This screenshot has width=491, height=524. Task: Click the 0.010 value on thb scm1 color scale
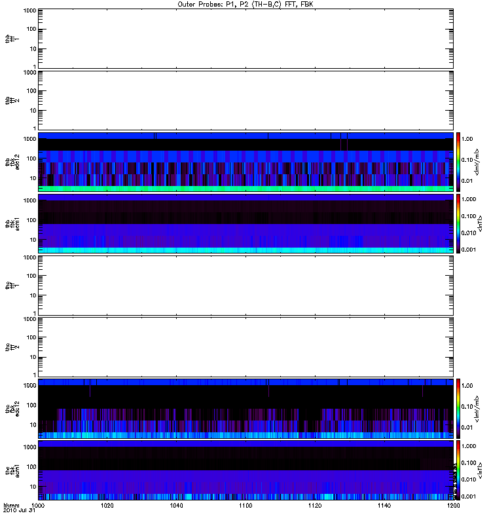pos(469,233)
